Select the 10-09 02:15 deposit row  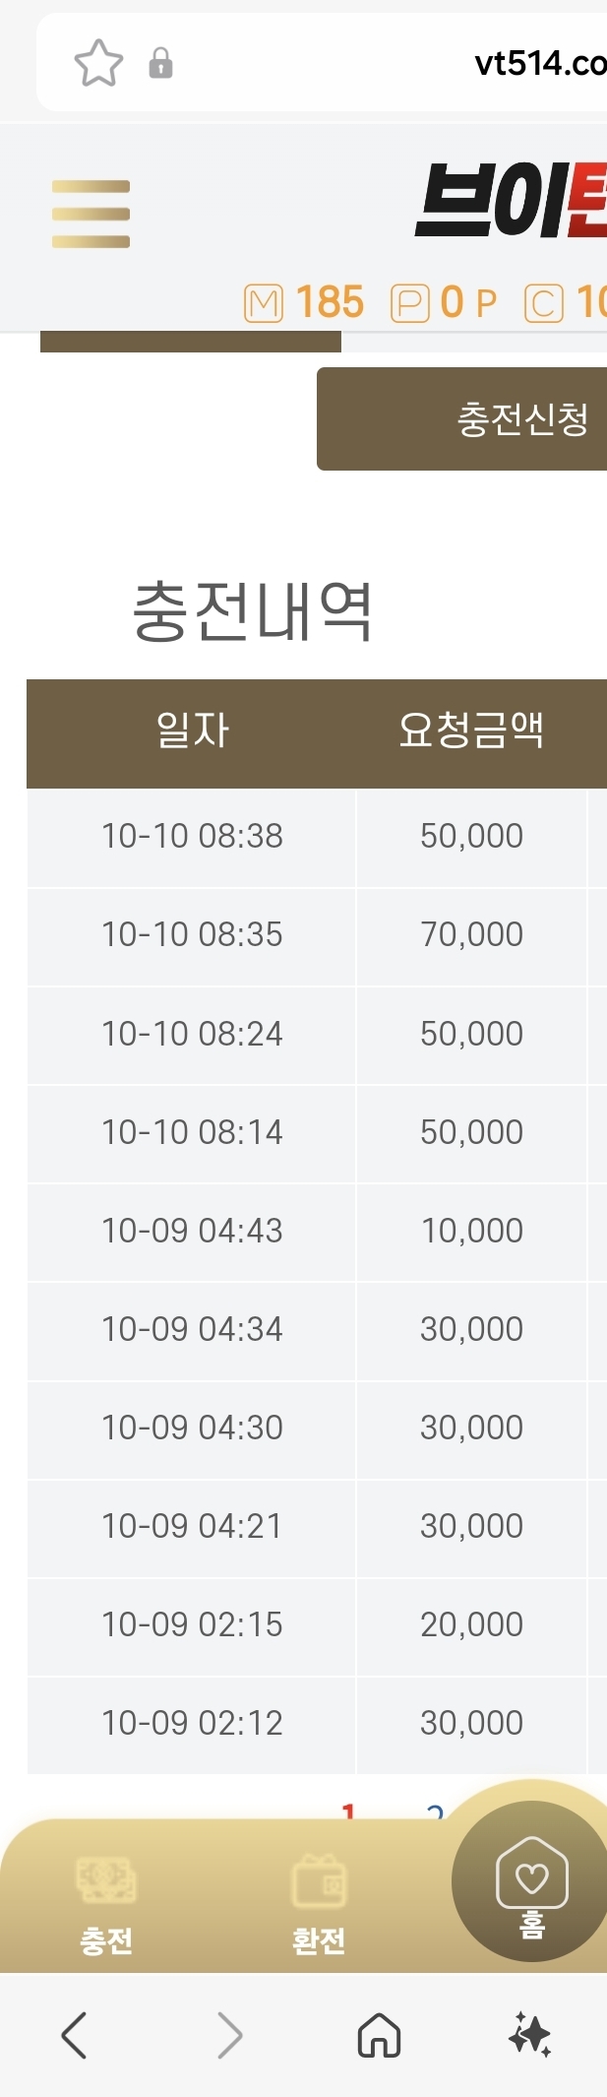(192, 1624)
